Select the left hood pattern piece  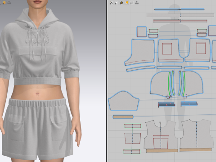pyautogui.click(x=160, y=84)
